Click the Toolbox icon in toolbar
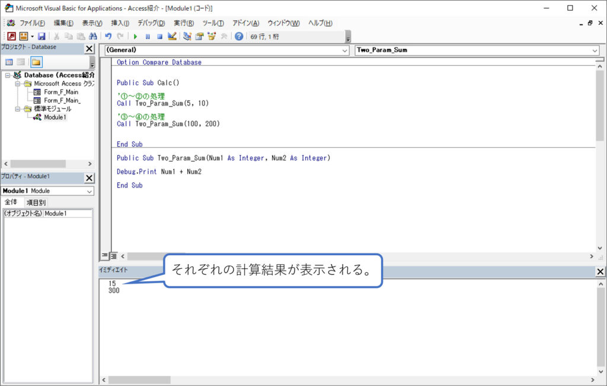The image size is (607, 386). (x=223, y=36)
